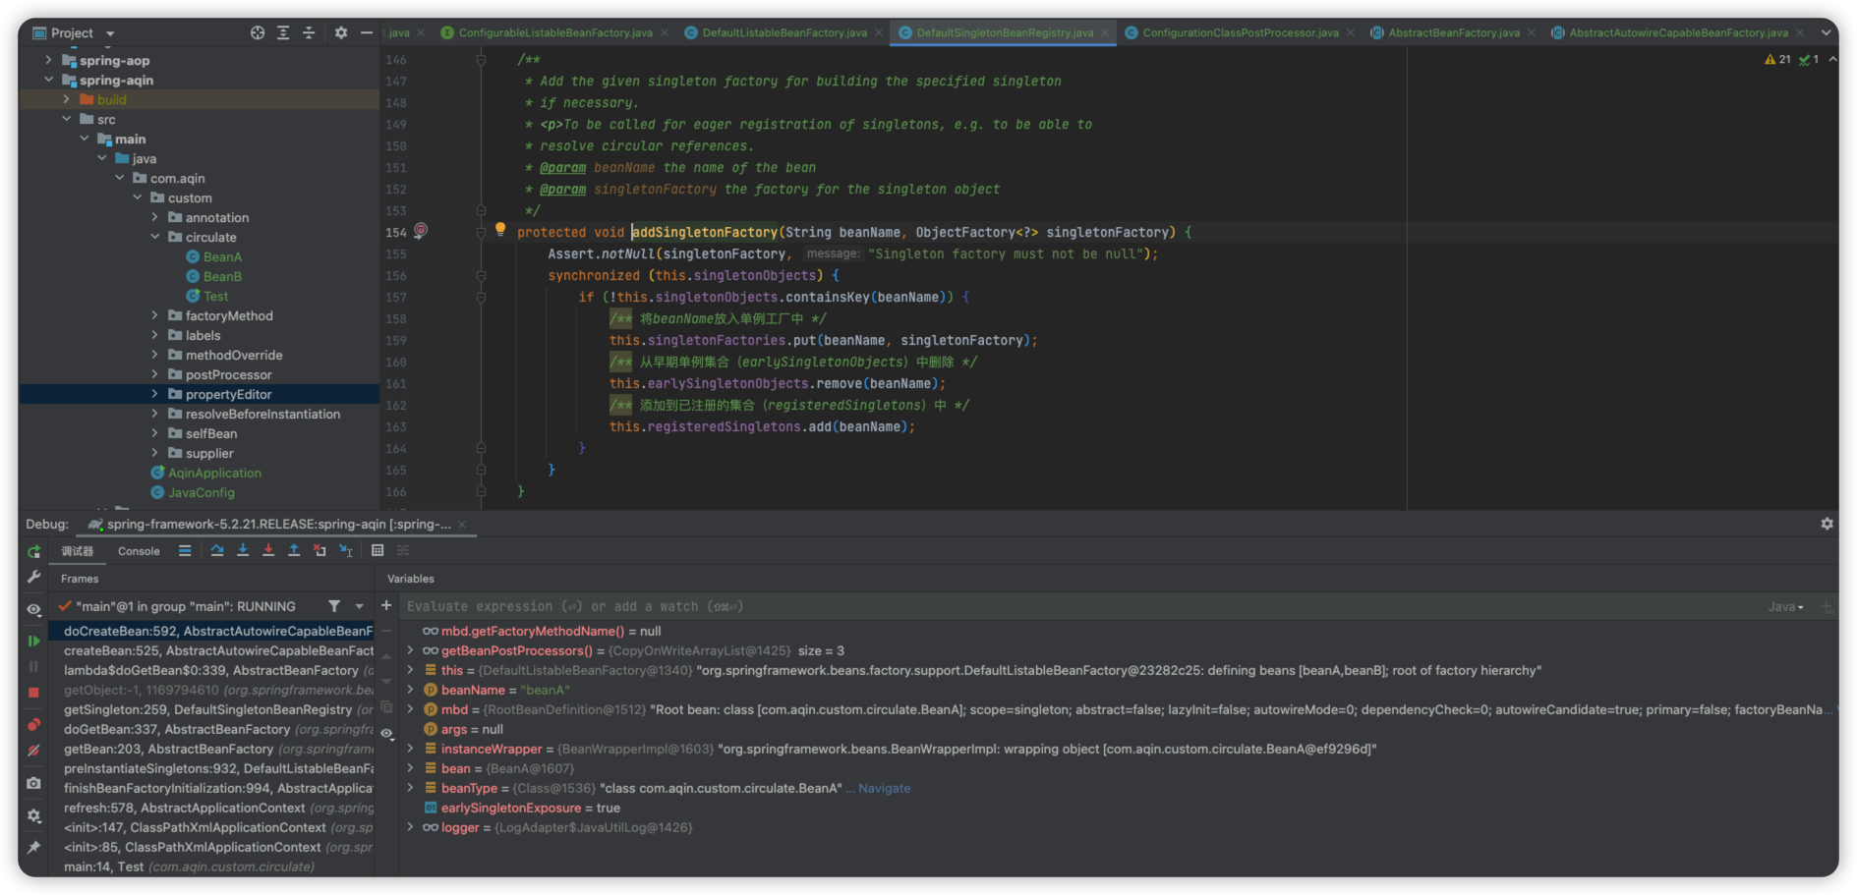Open Project panel options gear
The width and height of the screenshot is (1857, 895).
click(x=341, y=32)
